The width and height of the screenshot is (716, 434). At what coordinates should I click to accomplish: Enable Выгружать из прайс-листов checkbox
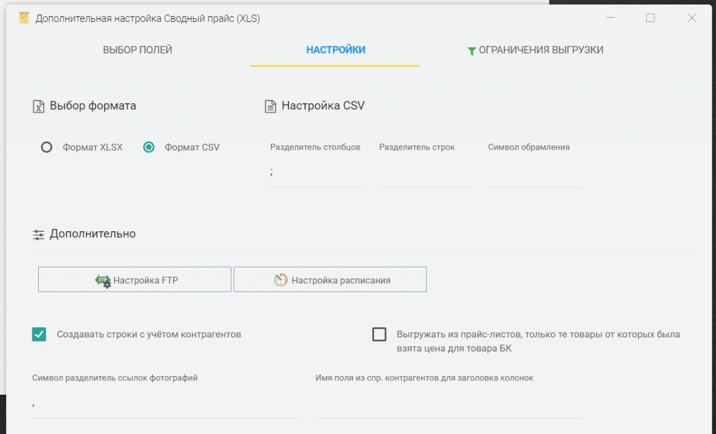tap(379, 334)
